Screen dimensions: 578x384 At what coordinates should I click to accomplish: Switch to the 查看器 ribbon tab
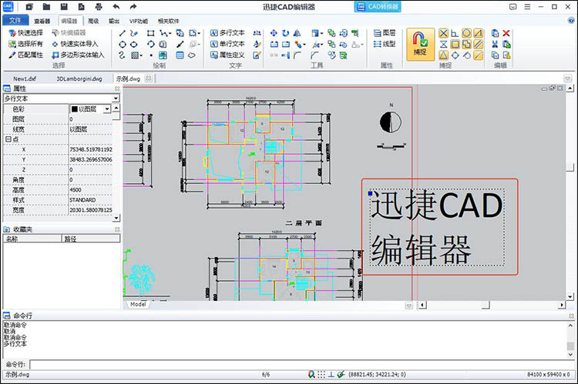pos(42,21)
